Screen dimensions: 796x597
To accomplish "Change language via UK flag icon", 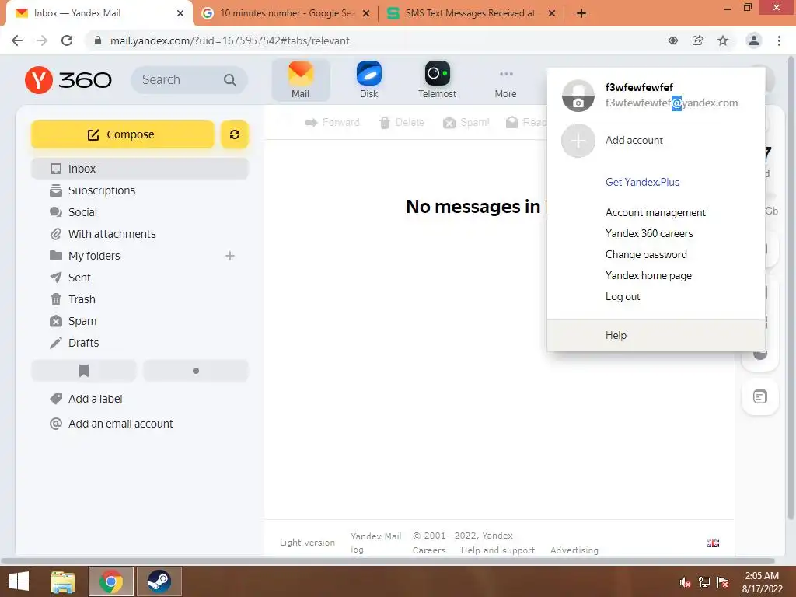I will tap(713, 543).
